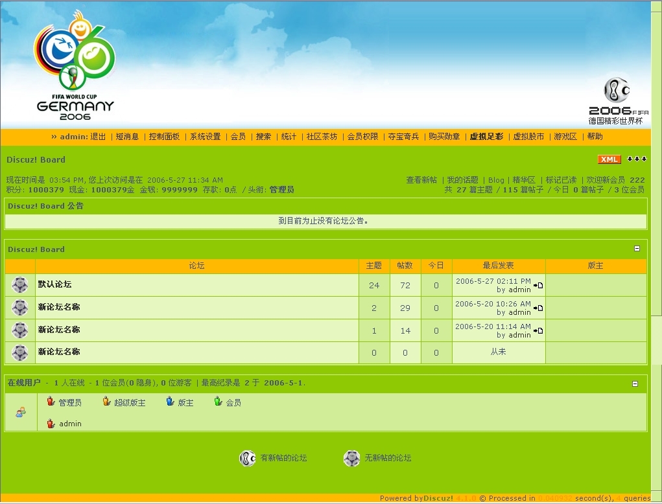Click the FIFA World Cup Germany 2006 logo
This screenshot has width=662, height=504.
75,65
